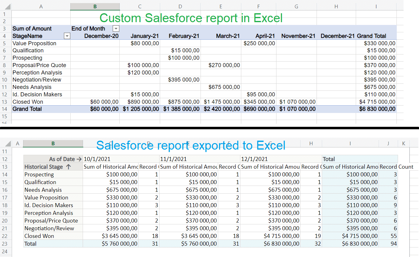This screenshot has width=419, height=257.
Task: Select the Grand Total label cell
Action: [x=28, y=109]
